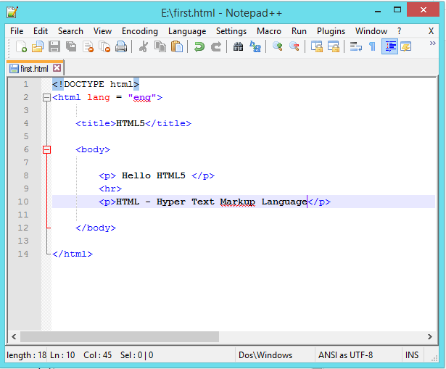This screenshot has height=369, width=446.
Task: Open the Settings menu
Action: click(231, 31)
